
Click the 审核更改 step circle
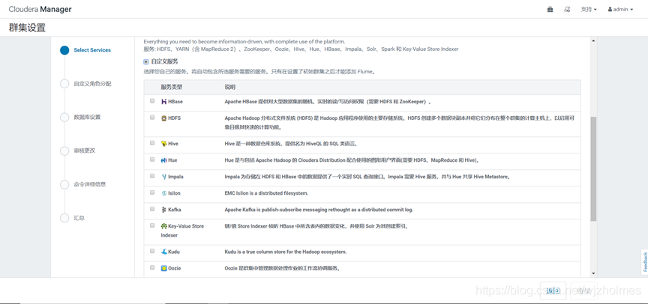pos(64,151)
